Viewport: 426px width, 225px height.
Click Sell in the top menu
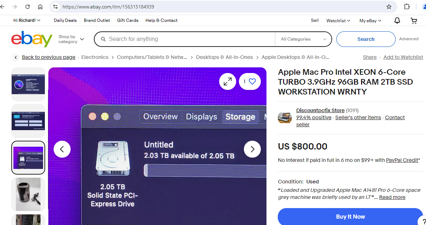pos(315,20)
